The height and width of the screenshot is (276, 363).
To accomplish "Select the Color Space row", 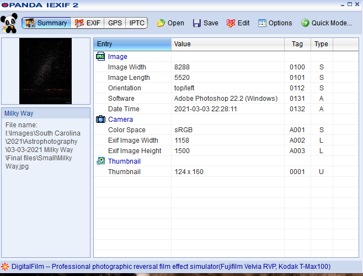I will tap(126, 130).
